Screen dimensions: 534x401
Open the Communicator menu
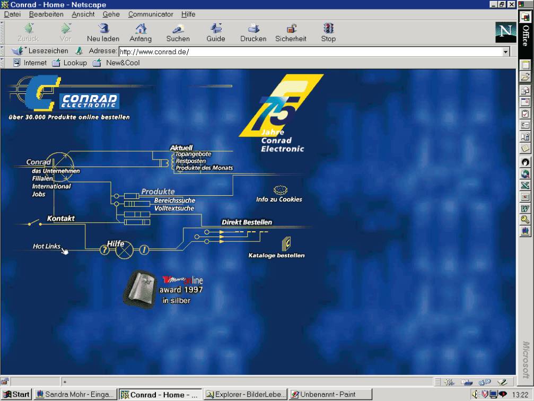click(151, 14)
